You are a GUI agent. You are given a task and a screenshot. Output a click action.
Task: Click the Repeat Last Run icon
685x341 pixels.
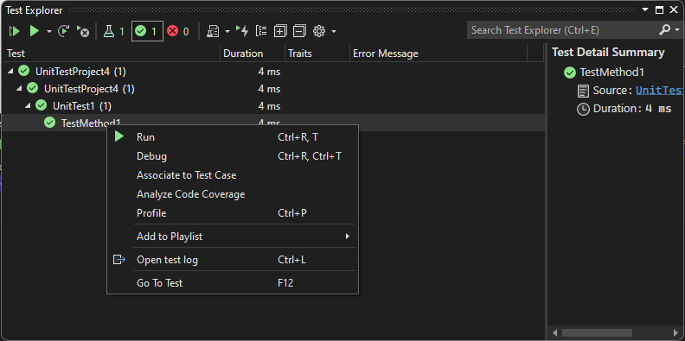[x=64, y=31]
